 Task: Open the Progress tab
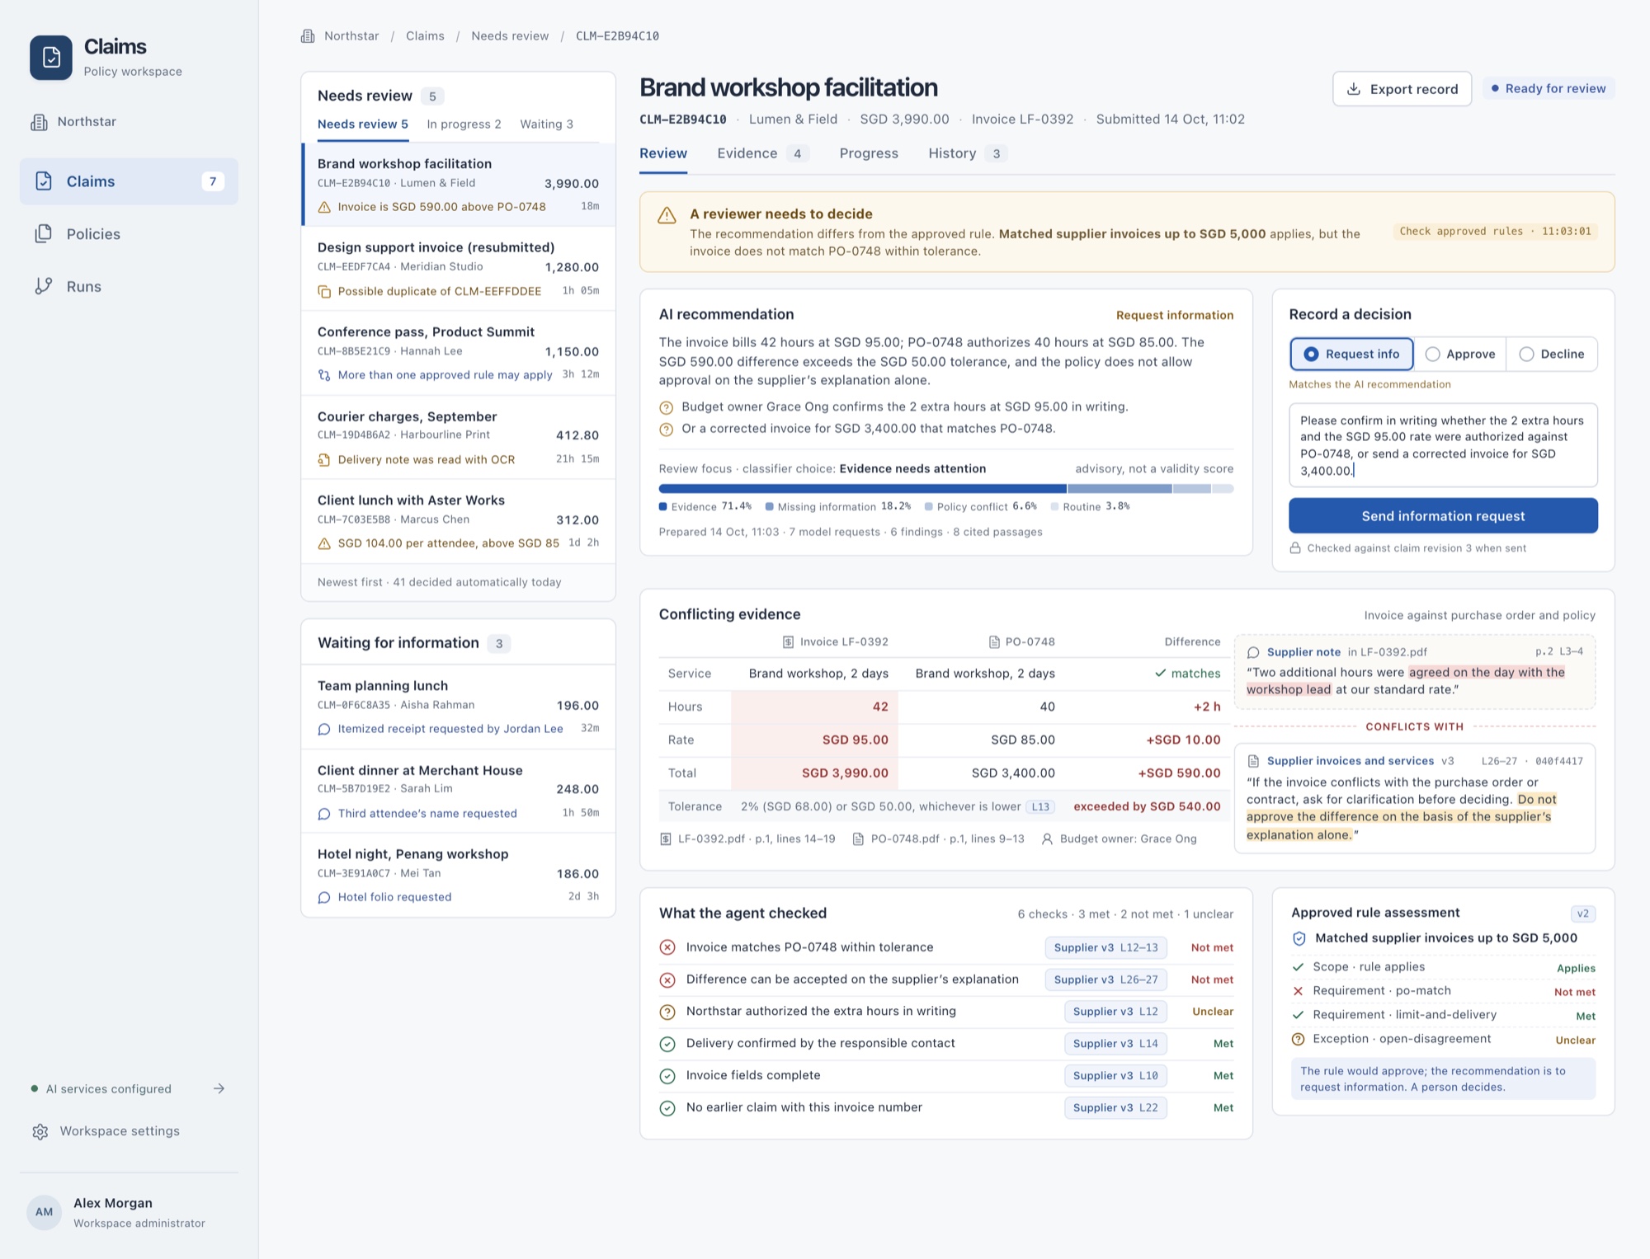point(869,153)
